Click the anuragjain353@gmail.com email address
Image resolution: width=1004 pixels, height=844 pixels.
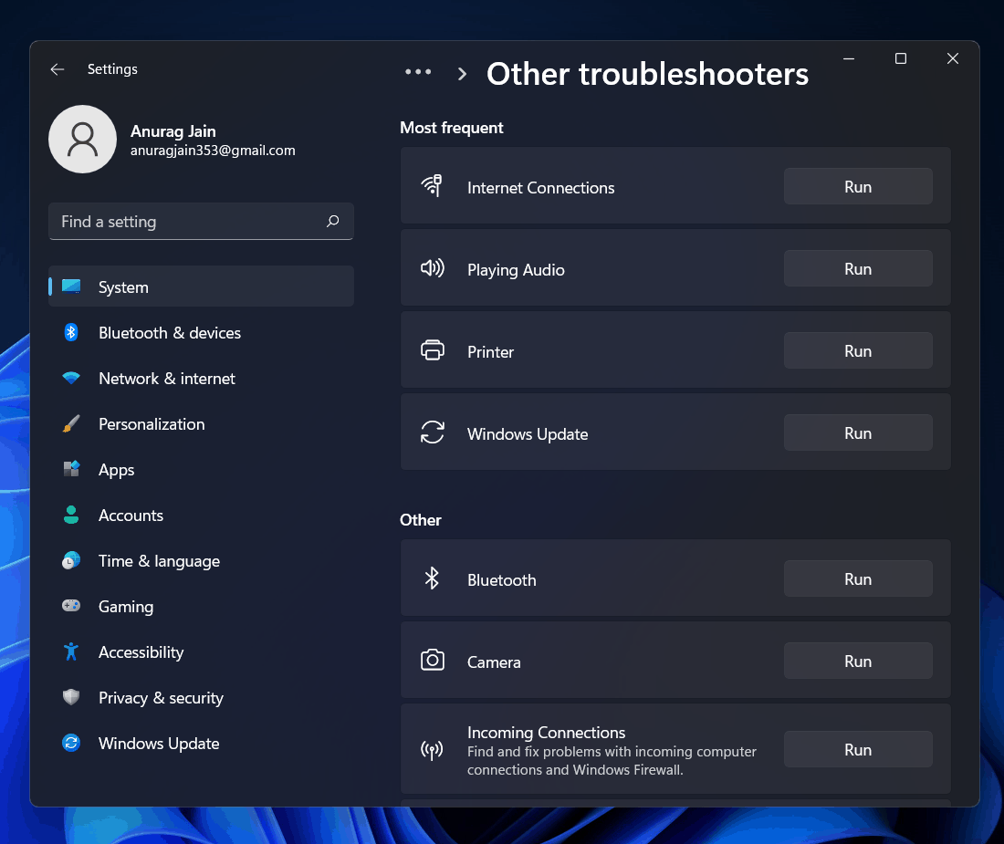tap(213, 151)
